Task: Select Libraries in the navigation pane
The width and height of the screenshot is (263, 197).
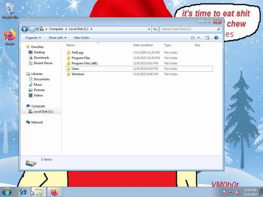Action: coord(37,74)
